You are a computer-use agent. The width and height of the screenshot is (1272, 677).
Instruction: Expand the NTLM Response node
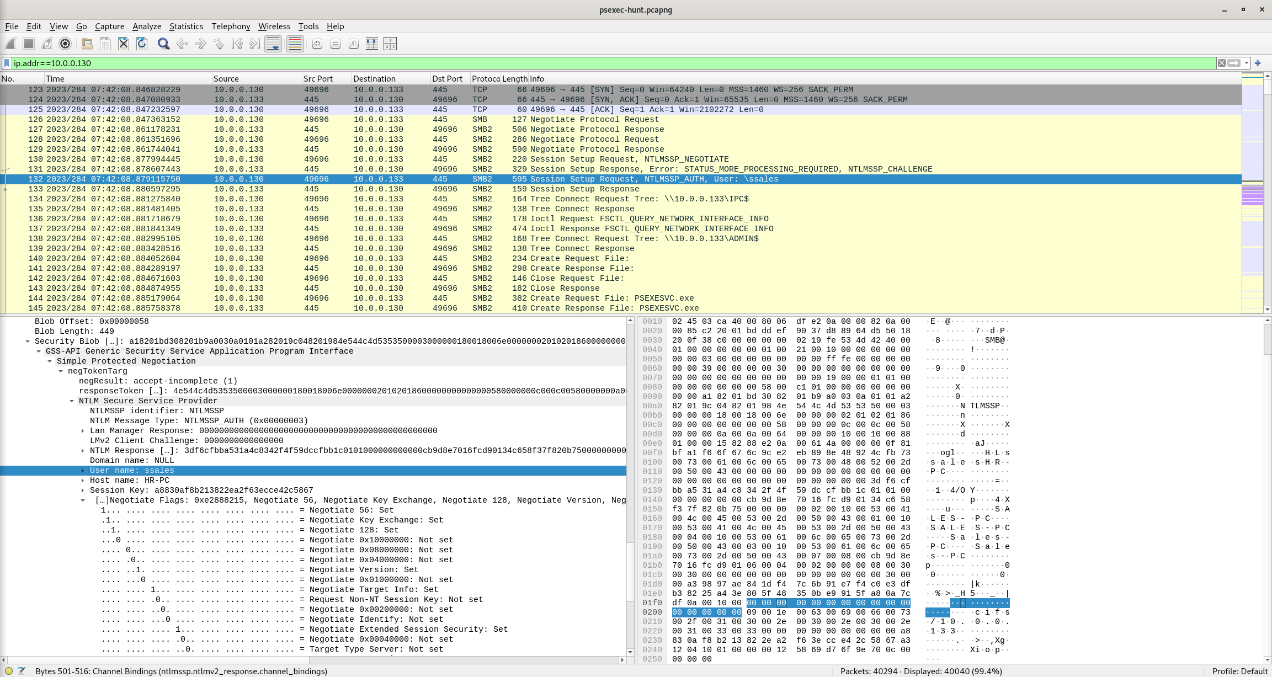click(x=83, y=450)
